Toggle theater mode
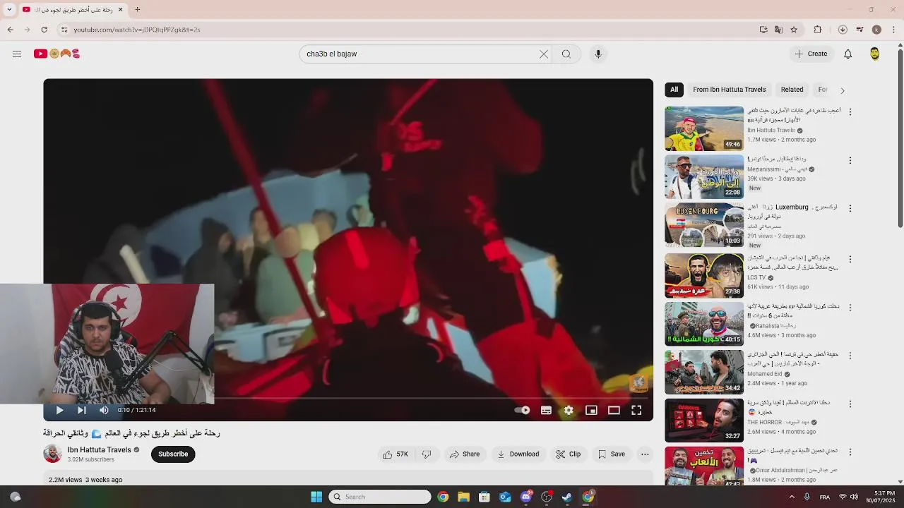Viewport: 904px width, 508px height. pyautogui.click(x=614, y=410)
